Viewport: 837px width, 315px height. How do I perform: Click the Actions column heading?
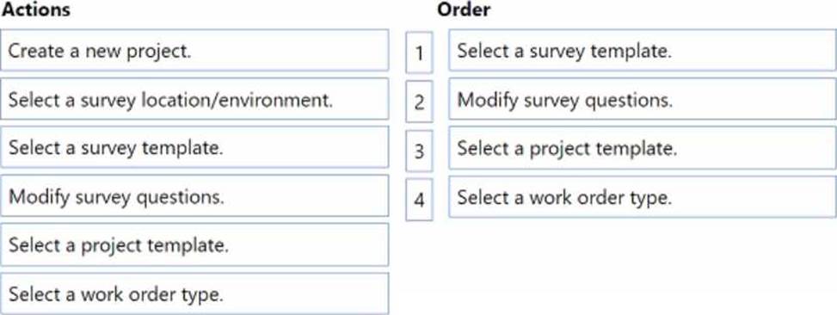click(36, 9)
